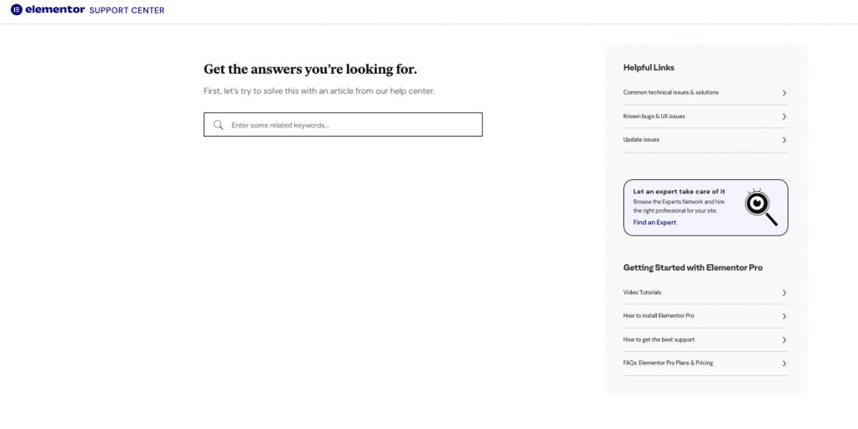Open the Video Tutorials link

(642, 292)
